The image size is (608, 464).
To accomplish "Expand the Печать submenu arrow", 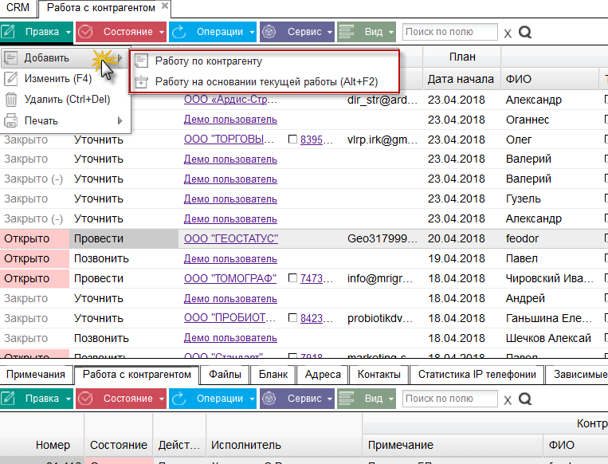I will point(120,120).
